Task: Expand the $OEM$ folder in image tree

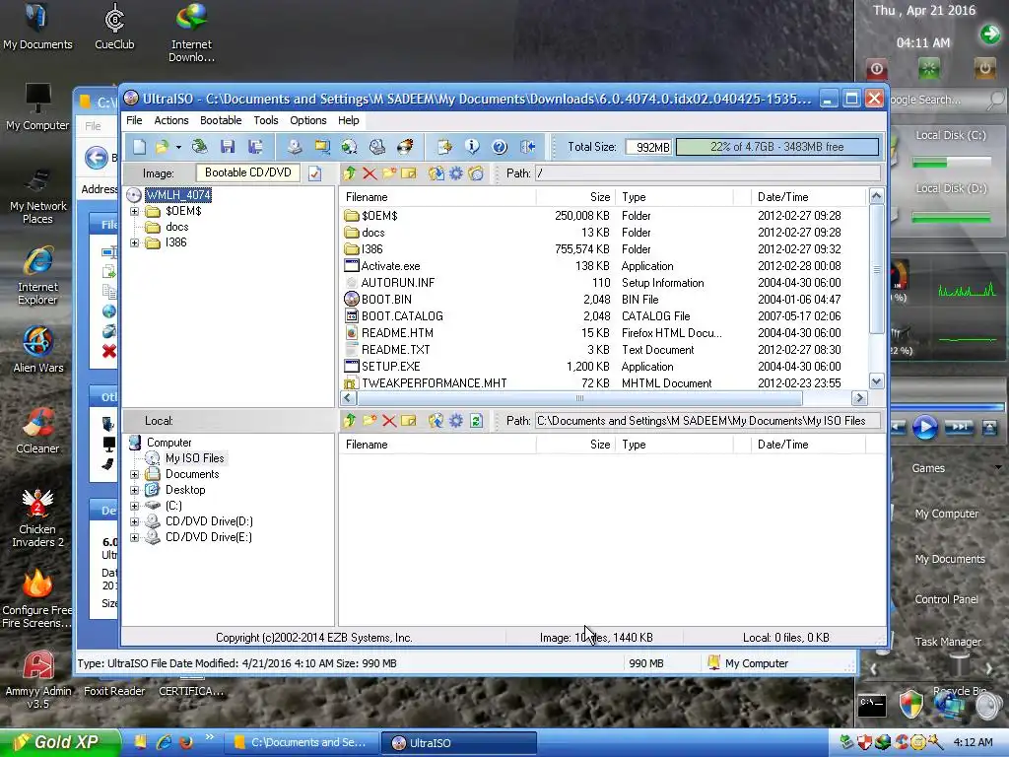Action: point(134,211)
